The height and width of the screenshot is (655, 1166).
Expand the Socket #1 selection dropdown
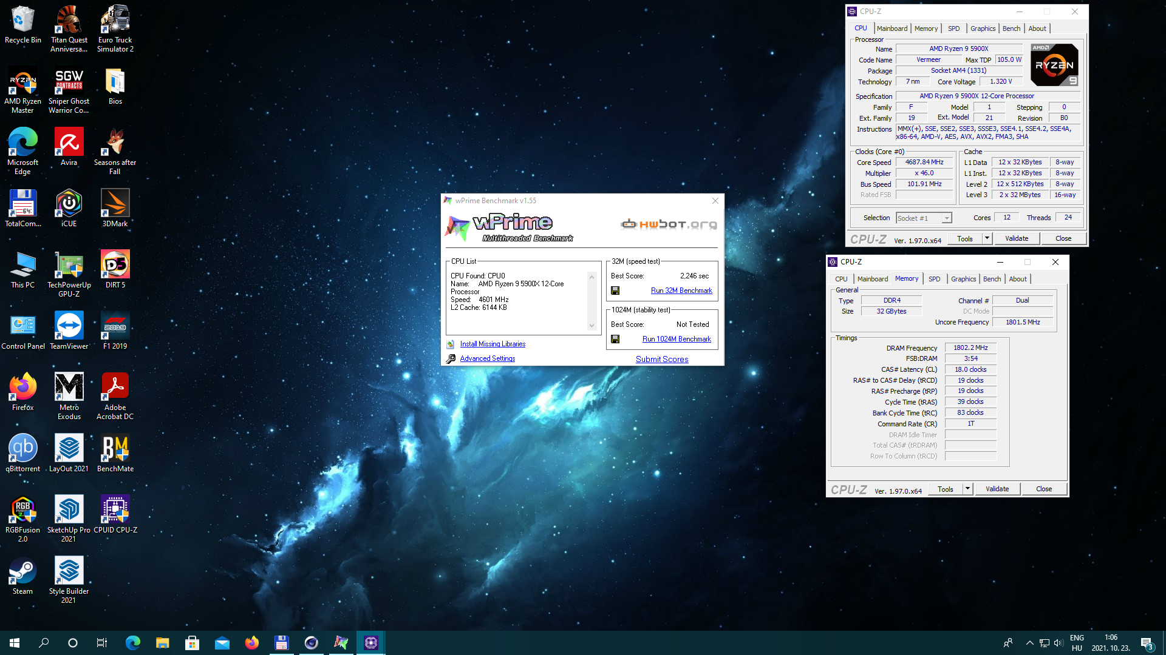pyautogui.click(x=946, y=218)
